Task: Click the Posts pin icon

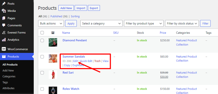Action: coord(4,4)
